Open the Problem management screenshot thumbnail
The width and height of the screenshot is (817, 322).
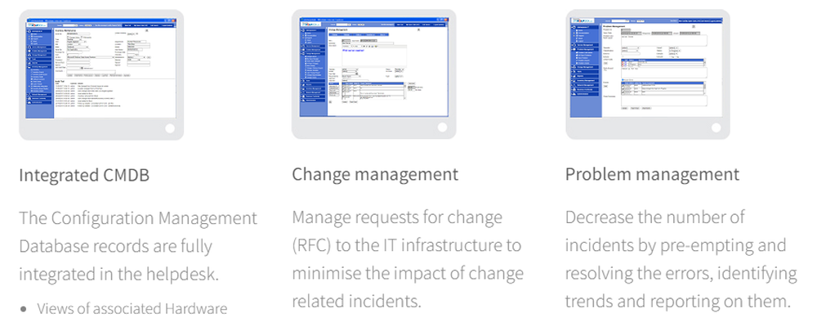pyautogui.click(x=648, y=74)
